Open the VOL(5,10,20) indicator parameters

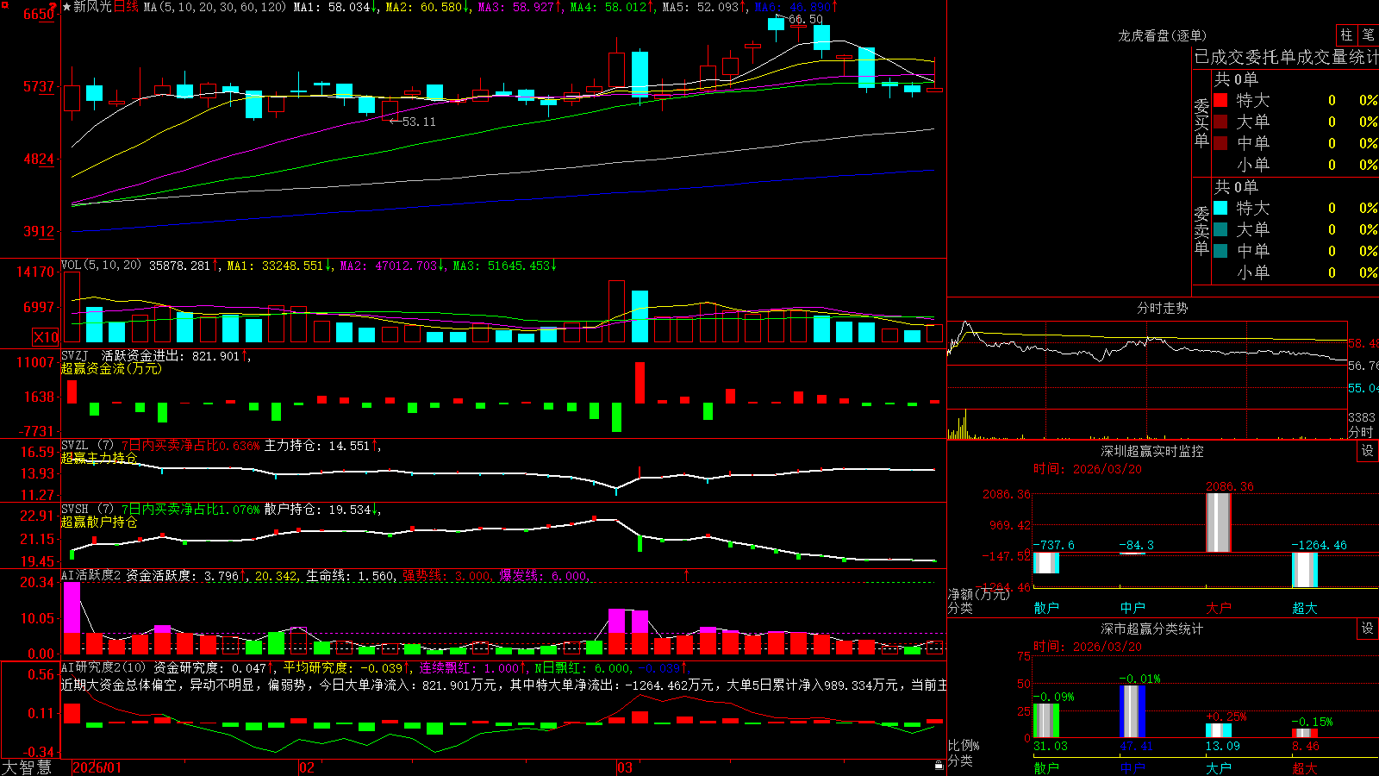[x=101, y=266]
